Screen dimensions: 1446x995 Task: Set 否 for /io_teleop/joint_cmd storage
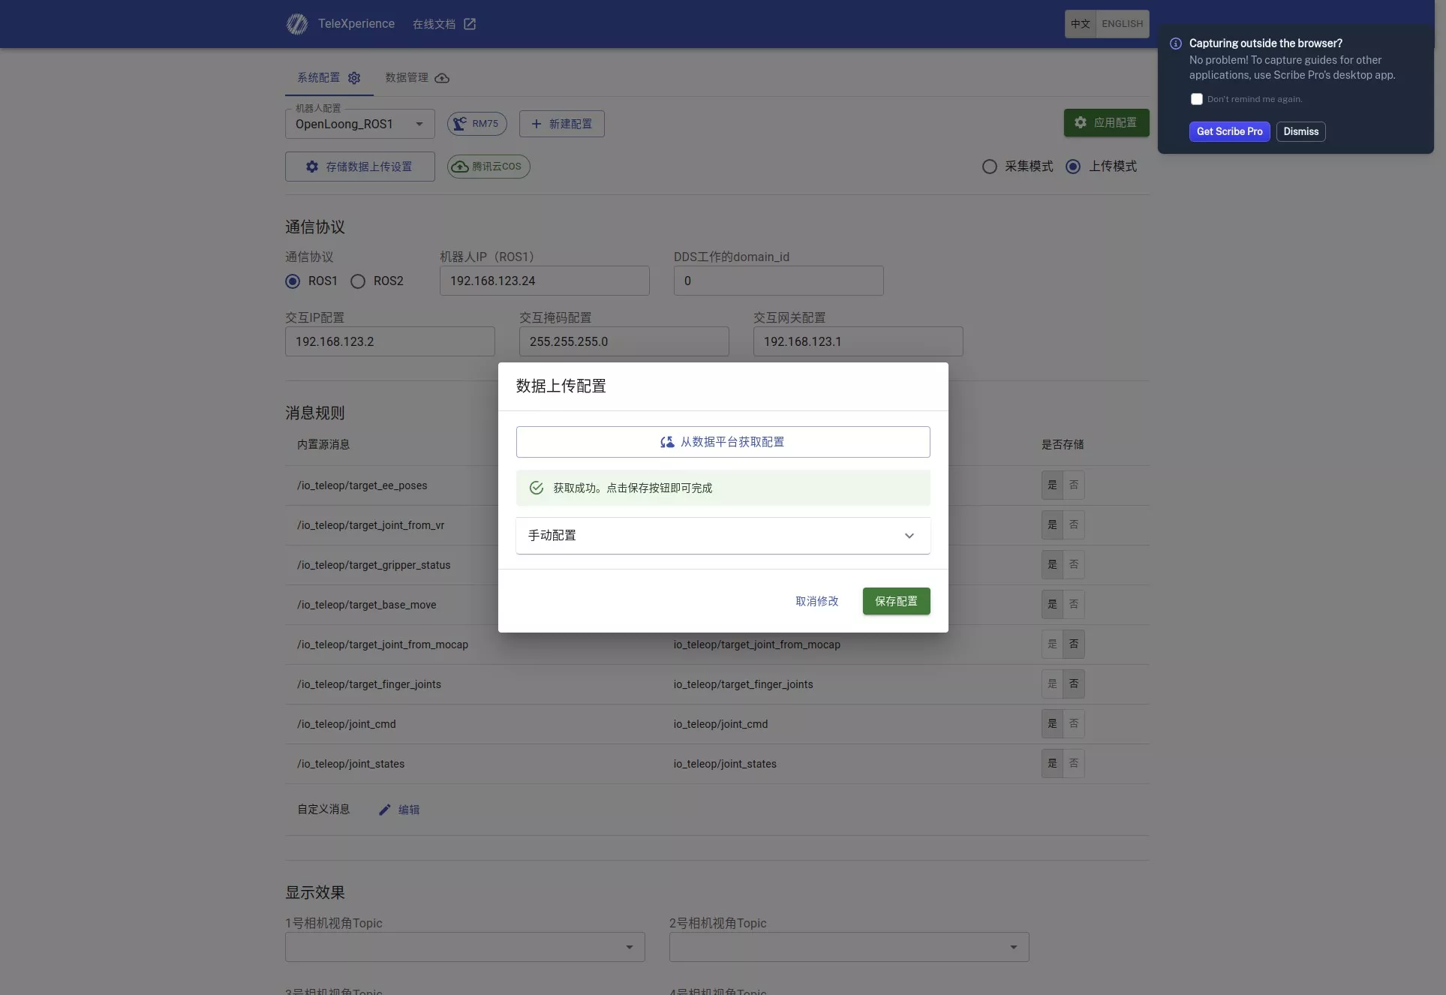click(1074, 723)
